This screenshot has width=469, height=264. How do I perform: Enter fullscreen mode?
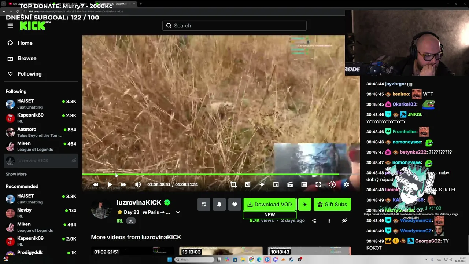click(318, 184)
